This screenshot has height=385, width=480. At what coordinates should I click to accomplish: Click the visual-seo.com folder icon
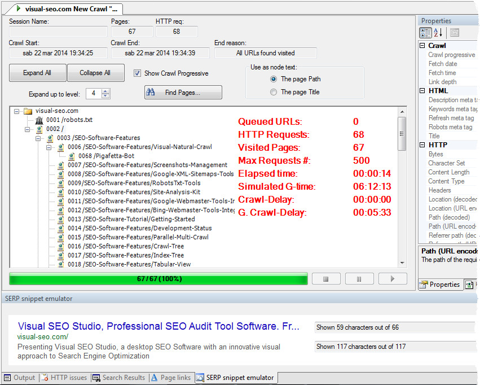click(x=28, y=111)
